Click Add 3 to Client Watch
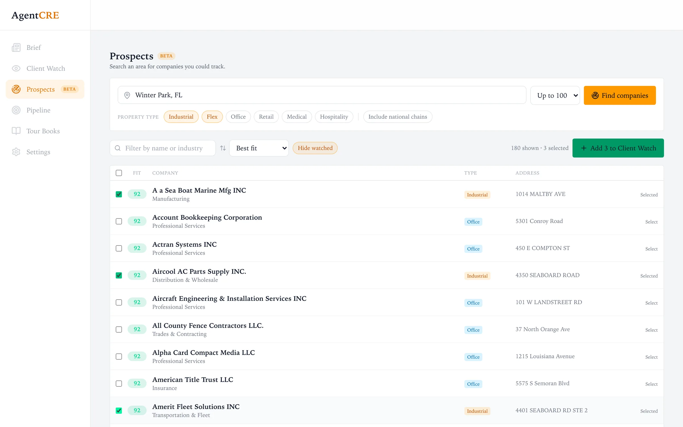The width and height of the screenshot is (683, 427). [618, 148]
